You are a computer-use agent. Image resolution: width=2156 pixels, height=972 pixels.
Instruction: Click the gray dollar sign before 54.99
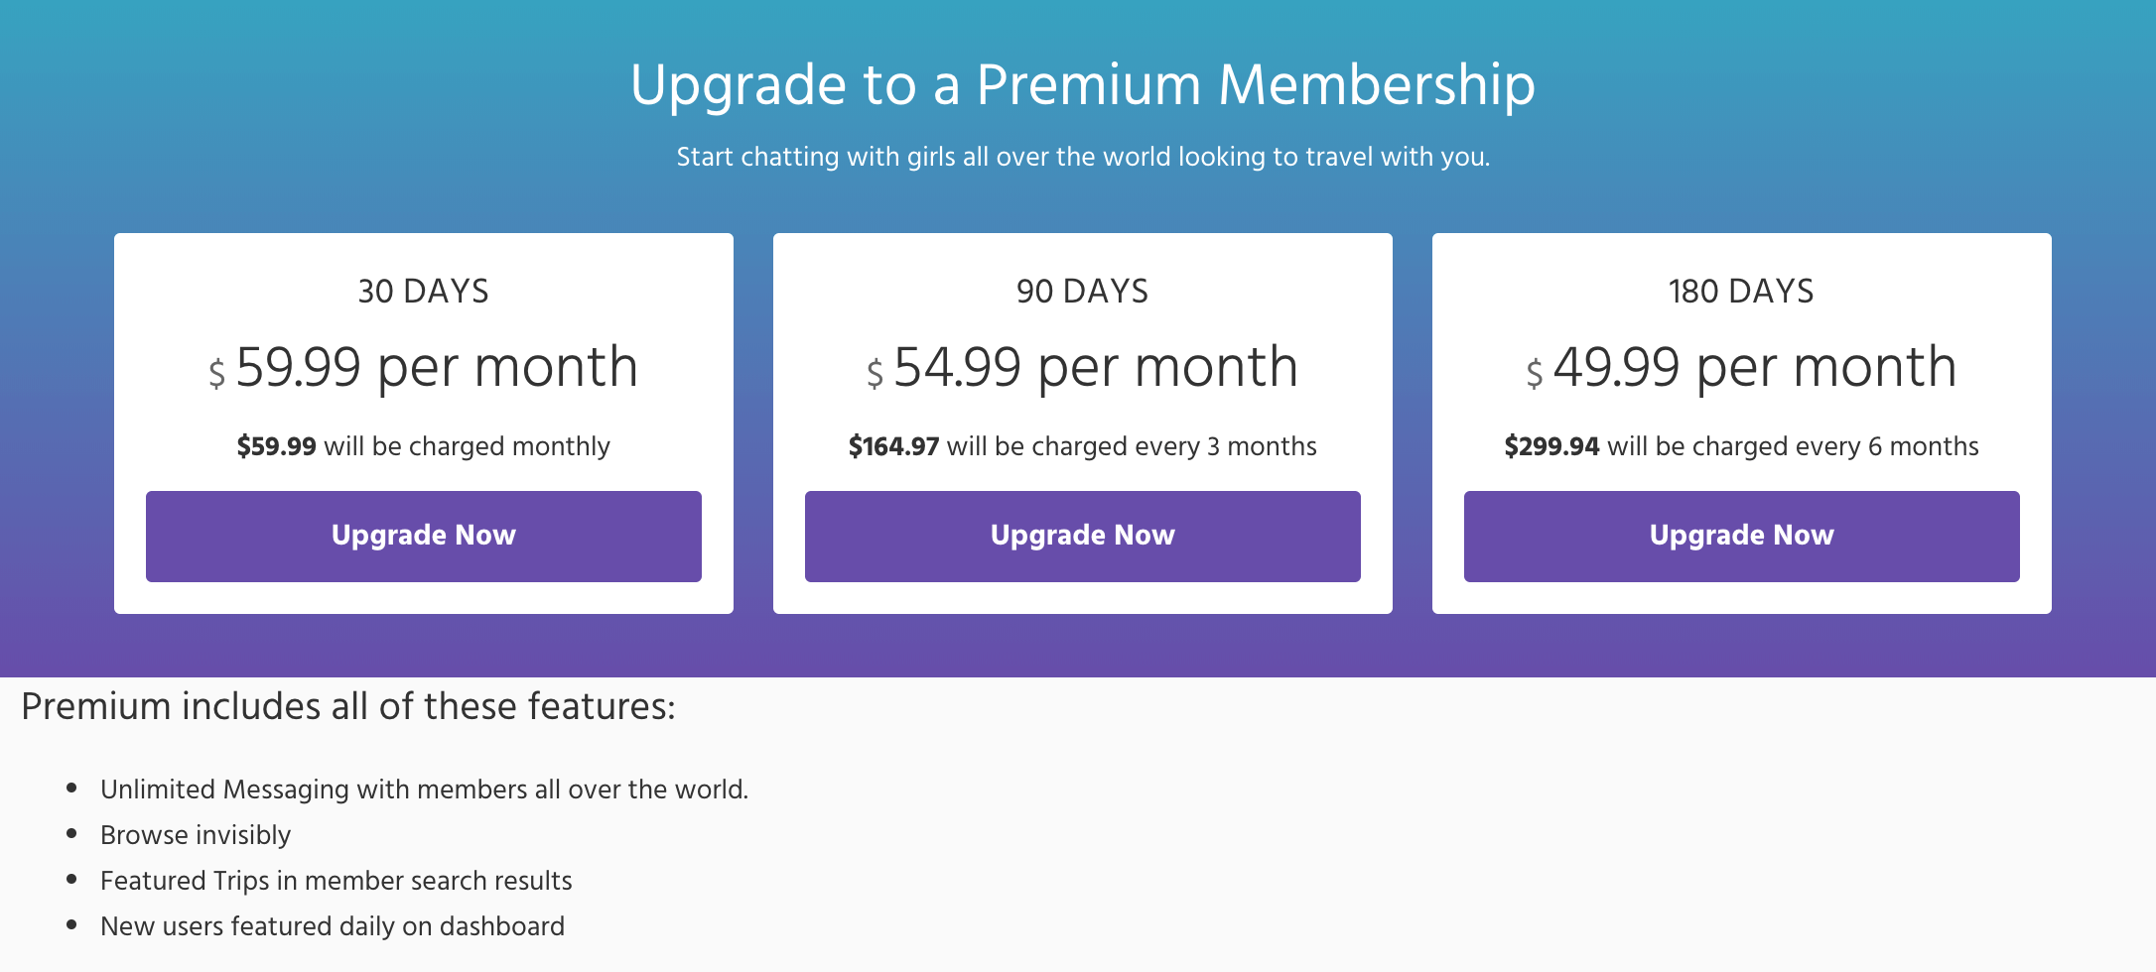coord(875,374)
